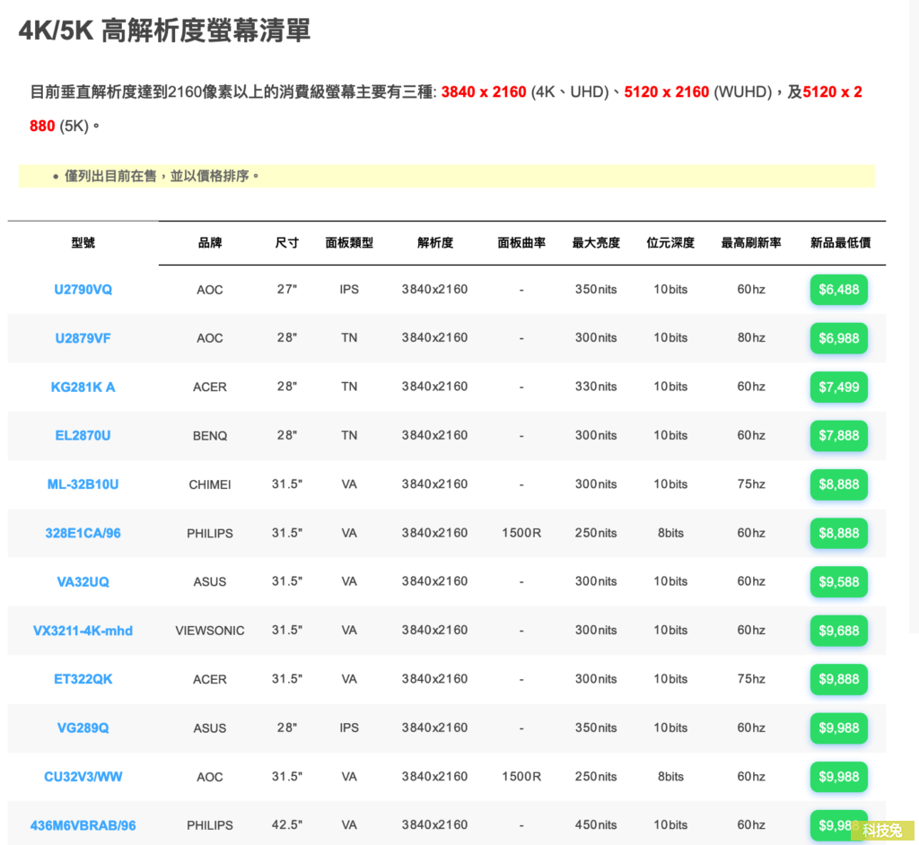Image resolution: width=919 pixels, height=845 pixels.
Task: Open the CU32V3/WW model link
Action: tap(83, 777)
